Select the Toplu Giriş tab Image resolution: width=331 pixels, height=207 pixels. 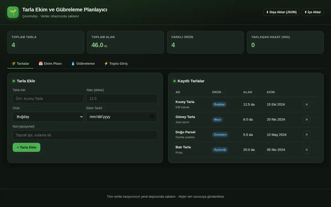point(116,63)
